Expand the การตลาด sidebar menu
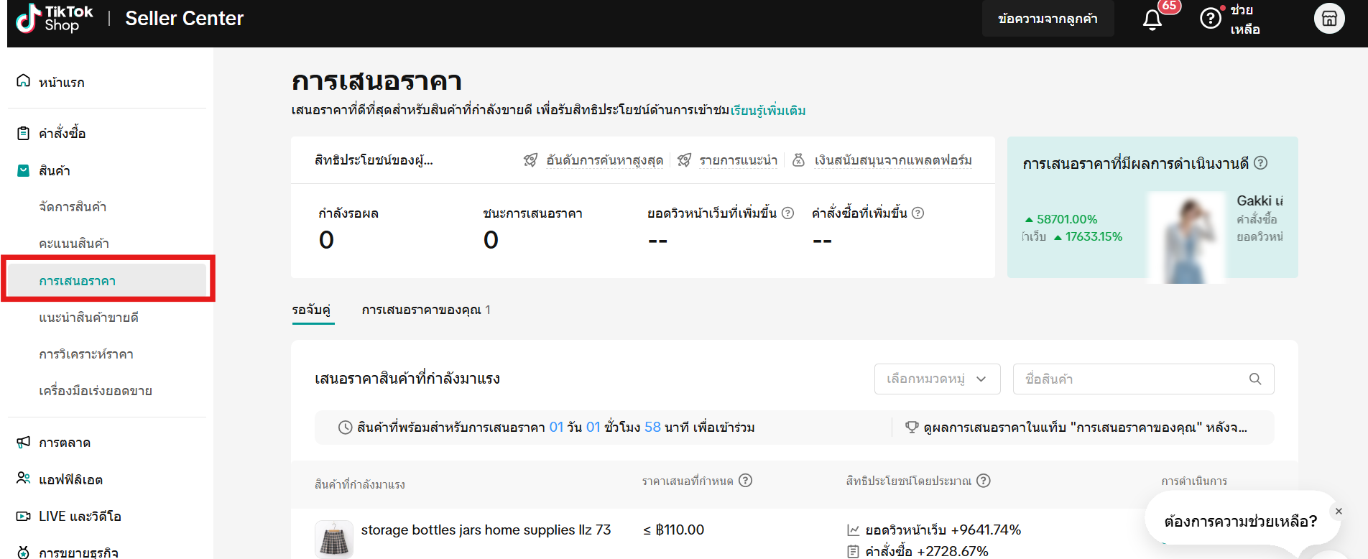This screenshot has height=559, width=1368. pos(65,443)
